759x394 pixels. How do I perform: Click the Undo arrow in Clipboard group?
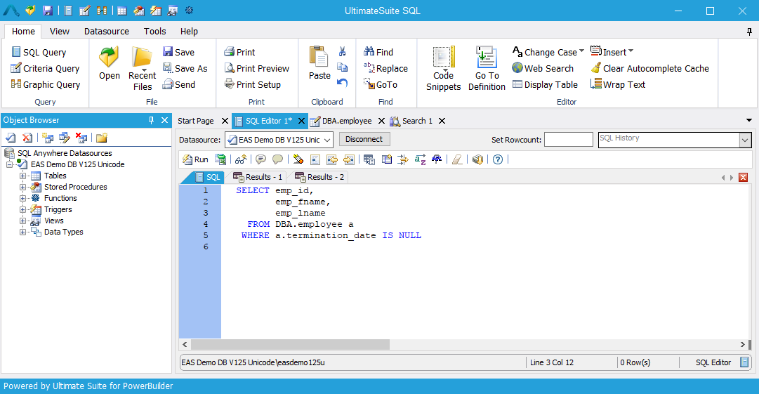[343, 83]
